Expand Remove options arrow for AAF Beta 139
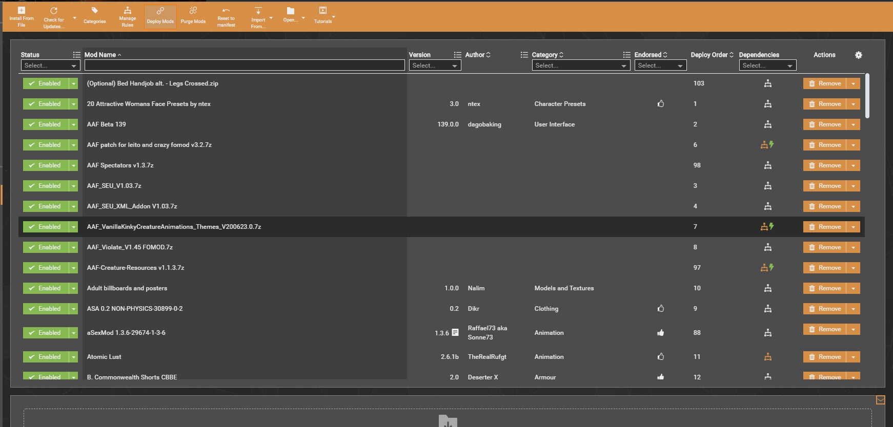Image resolution: width=893 pixels, height=427 pixels. click(853, 124)
